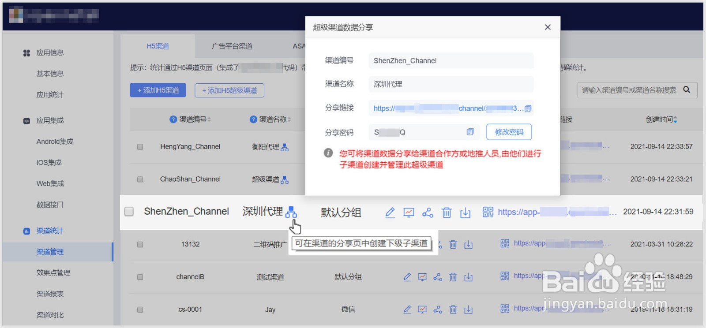The image size is (706, 328).
Task: Show QR code for ShenZhen_Channel
Action: (x=488, y=212)
